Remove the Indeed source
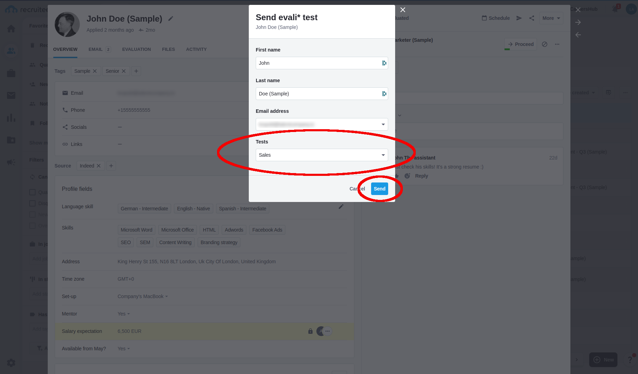The width and height of the screenshot is (638, 374). click(99, 166)
